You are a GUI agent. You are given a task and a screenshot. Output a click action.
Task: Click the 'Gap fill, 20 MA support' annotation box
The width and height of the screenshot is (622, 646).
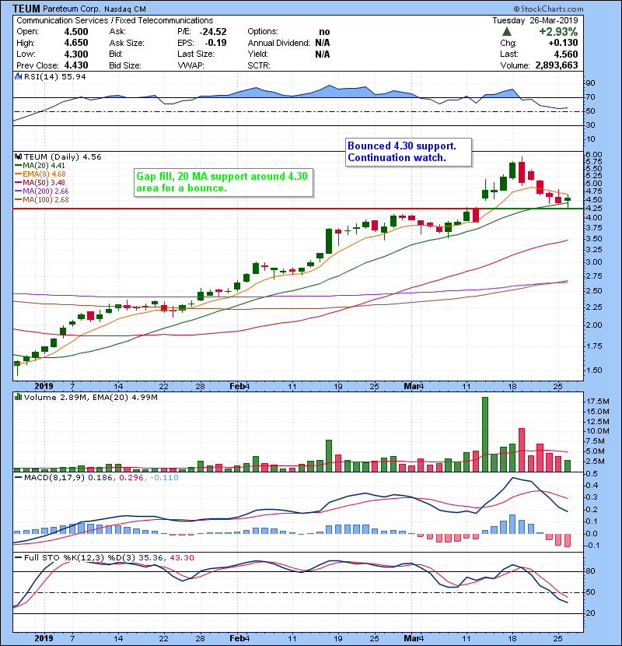tap(223, 182)
